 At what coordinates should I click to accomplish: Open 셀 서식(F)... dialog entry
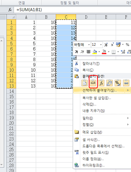[x=91, y=140]
